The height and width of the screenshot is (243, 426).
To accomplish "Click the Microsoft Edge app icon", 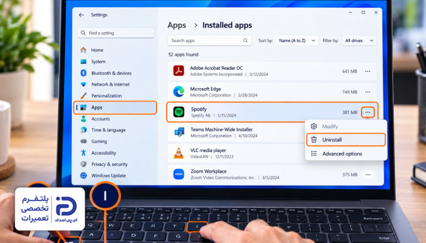I will click(x=178, y=92).
